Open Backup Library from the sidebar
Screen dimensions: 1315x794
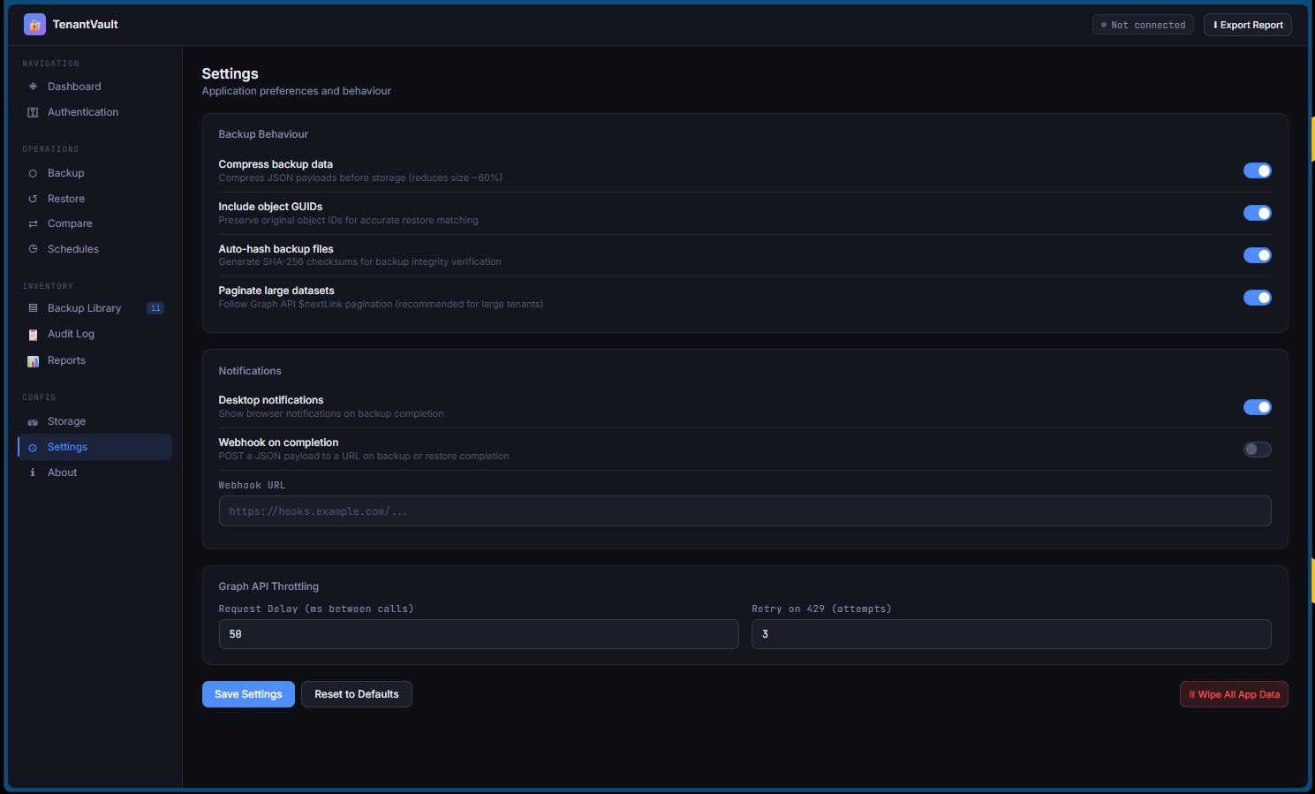pyautogui.click(x=94, y=308)
